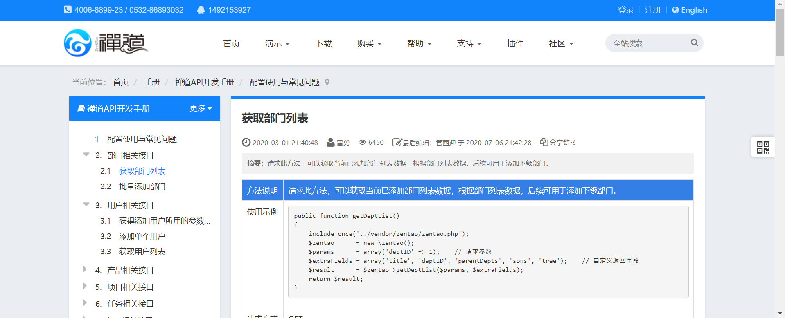The image size is (785, 318).
Task: Click the location pin in breadcrumb
Action: (327, 83)
